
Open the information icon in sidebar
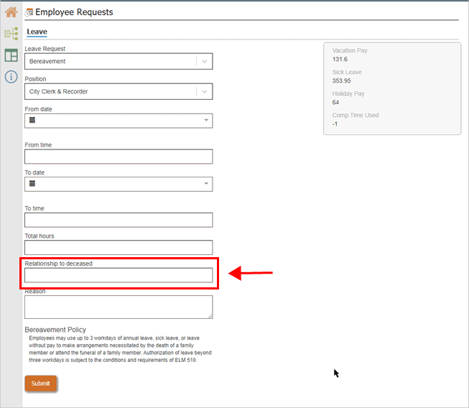click(x=11, y=77)
